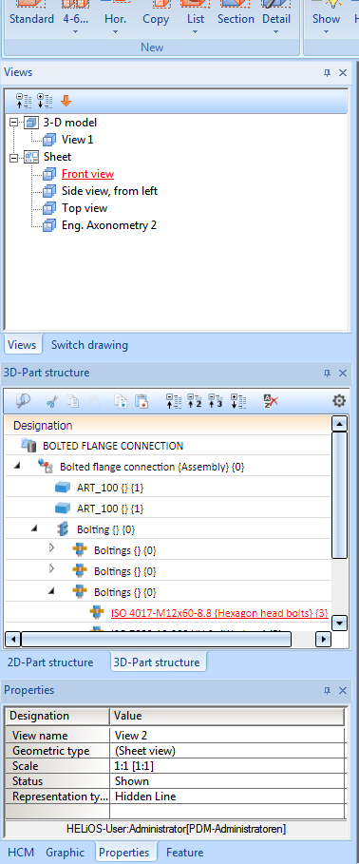
Task: Close the 3D-Part structure panel
Action: point(343,373)
